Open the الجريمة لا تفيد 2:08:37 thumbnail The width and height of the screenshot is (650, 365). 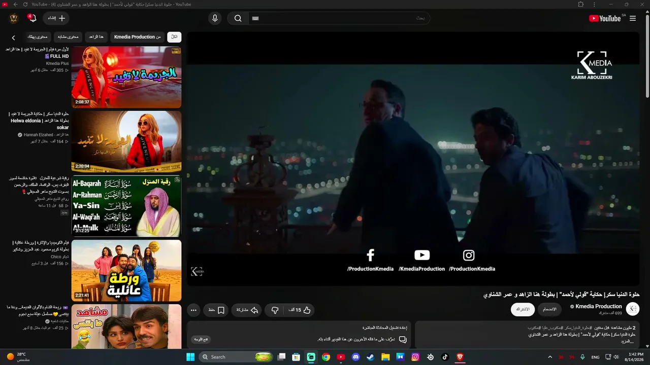(x=126, y=77)
